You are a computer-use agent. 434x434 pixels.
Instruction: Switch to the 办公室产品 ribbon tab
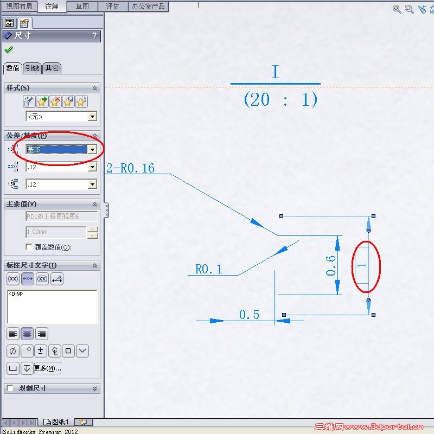(x=148, y=7)
